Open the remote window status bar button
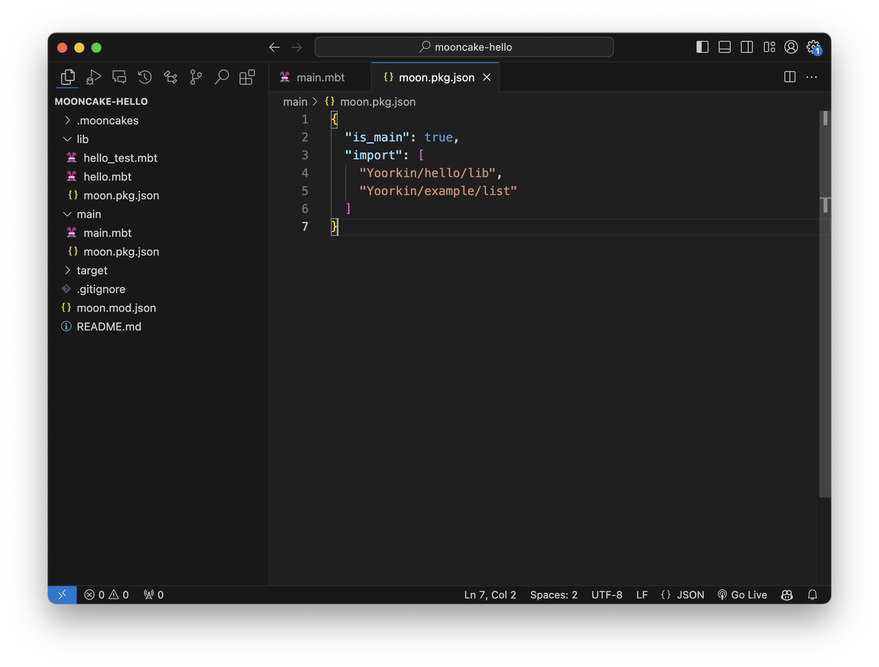This screenshot has width=879, height=667. click(x=62, y=595)
